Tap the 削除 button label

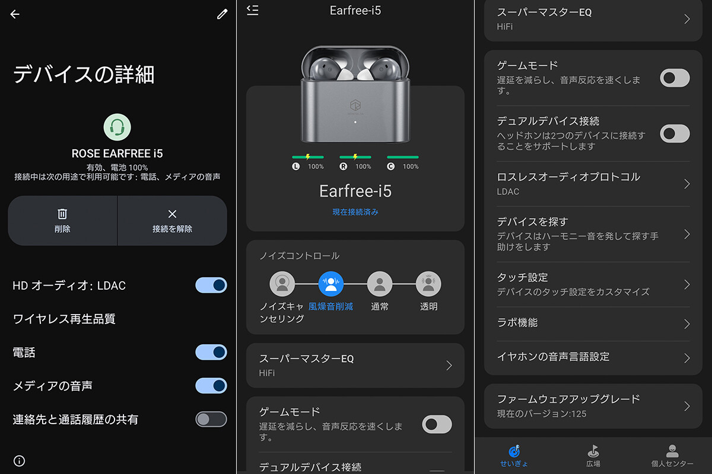pyautogui.click(x=62, y=229)
